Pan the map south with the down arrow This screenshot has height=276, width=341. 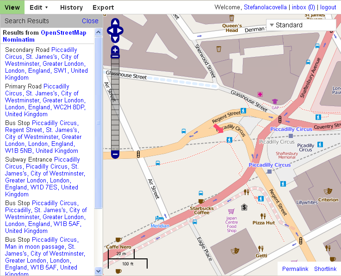pos(115,39)
